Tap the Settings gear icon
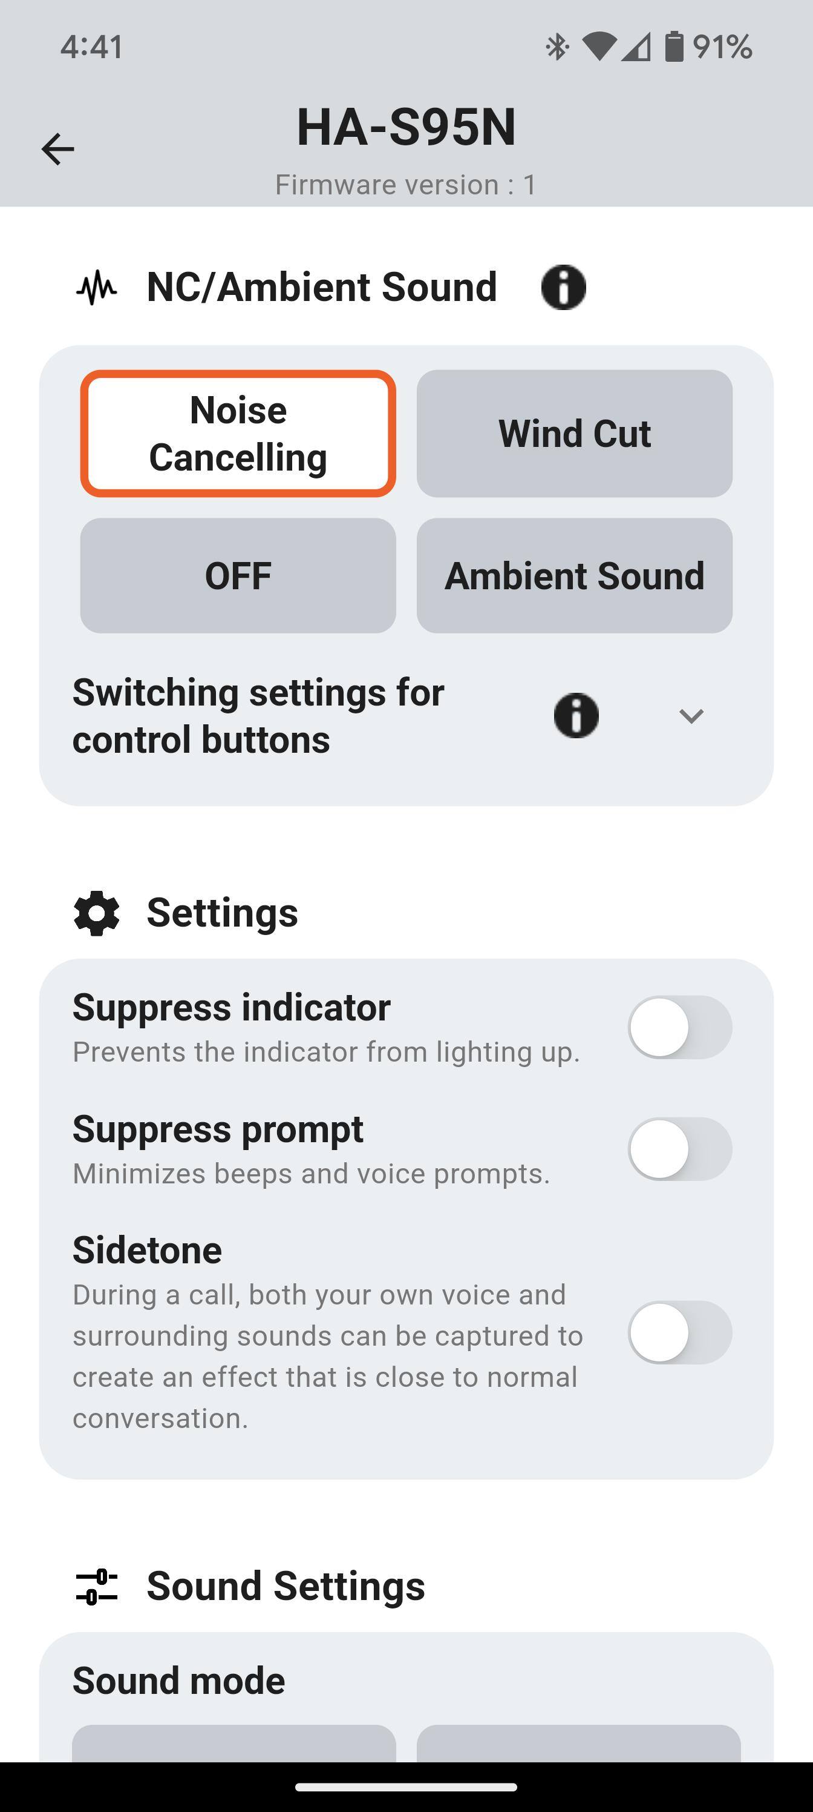Screen dimensions: 813x1812 tap(96, 913)
